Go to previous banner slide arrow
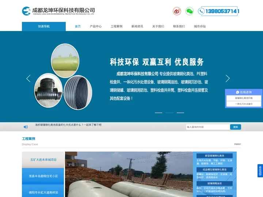 click(28, 78)
